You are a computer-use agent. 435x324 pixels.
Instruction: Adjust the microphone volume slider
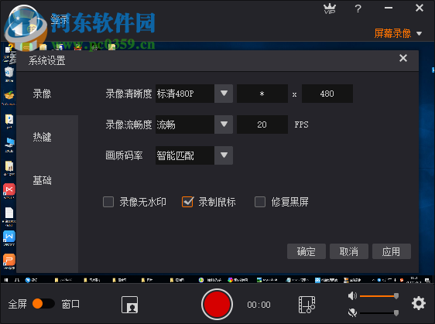(x=379, y=313)
